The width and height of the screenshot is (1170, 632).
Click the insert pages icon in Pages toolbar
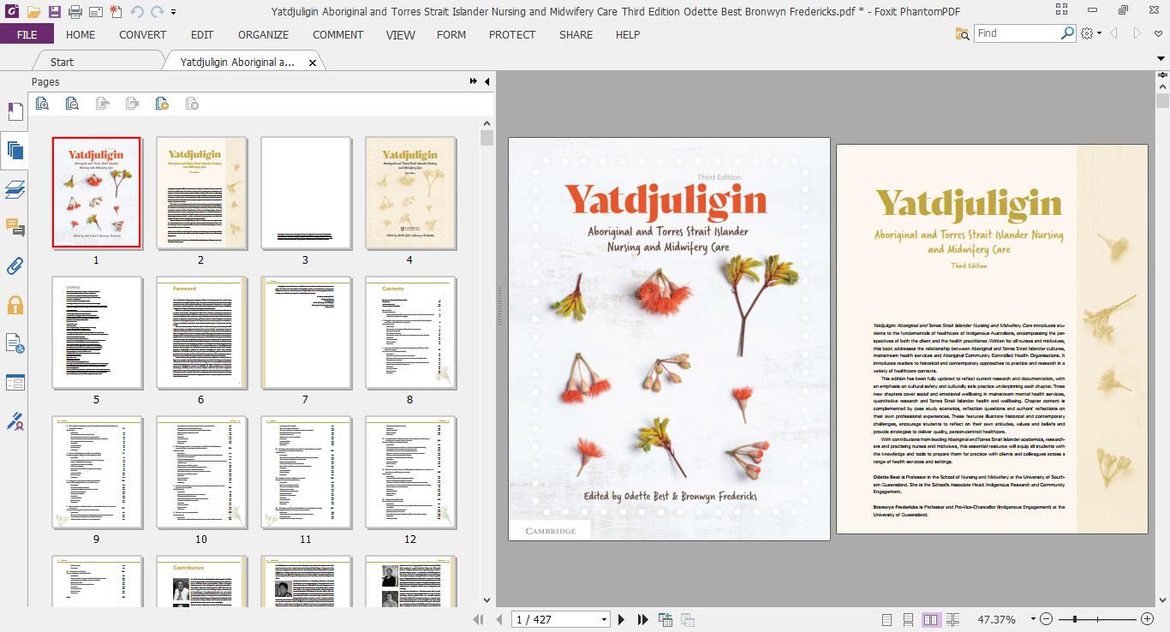(x=162, y=104)
